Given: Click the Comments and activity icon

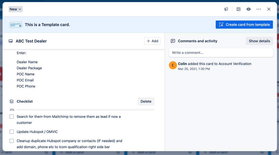Looking at the screenshot, I should [173, 41].
